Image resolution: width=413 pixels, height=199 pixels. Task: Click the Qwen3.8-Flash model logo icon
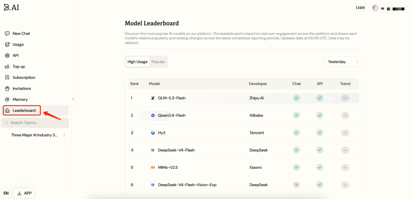(x=153, y=116)
